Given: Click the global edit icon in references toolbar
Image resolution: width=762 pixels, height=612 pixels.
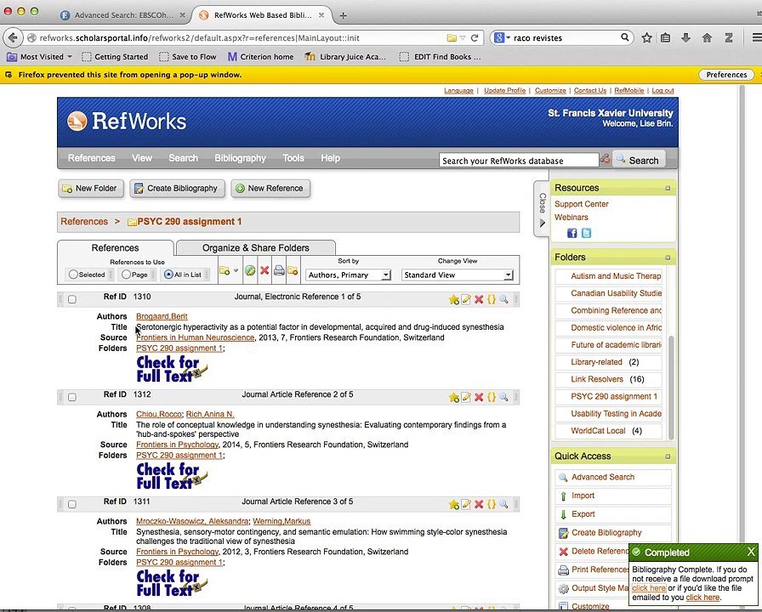Looking at the screenshot, I should pyautogui.click(x=250, y=271).
